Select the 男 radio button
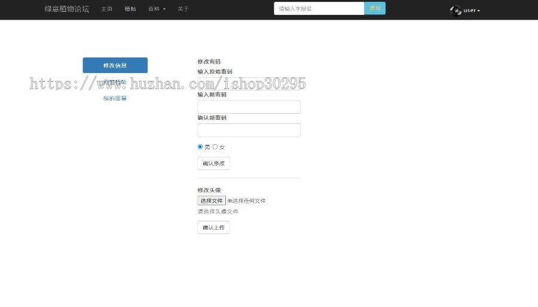Viewport: 538px width, 307px height. click(200, 147)
